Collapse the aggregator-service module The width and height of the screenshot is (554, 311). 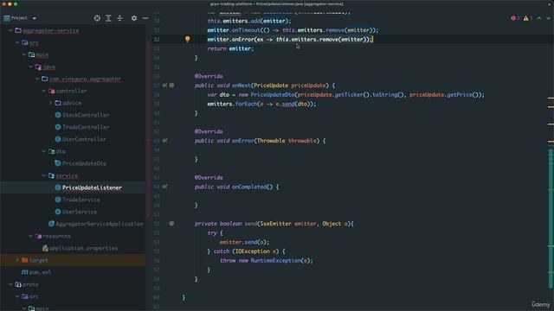[10, 31]
